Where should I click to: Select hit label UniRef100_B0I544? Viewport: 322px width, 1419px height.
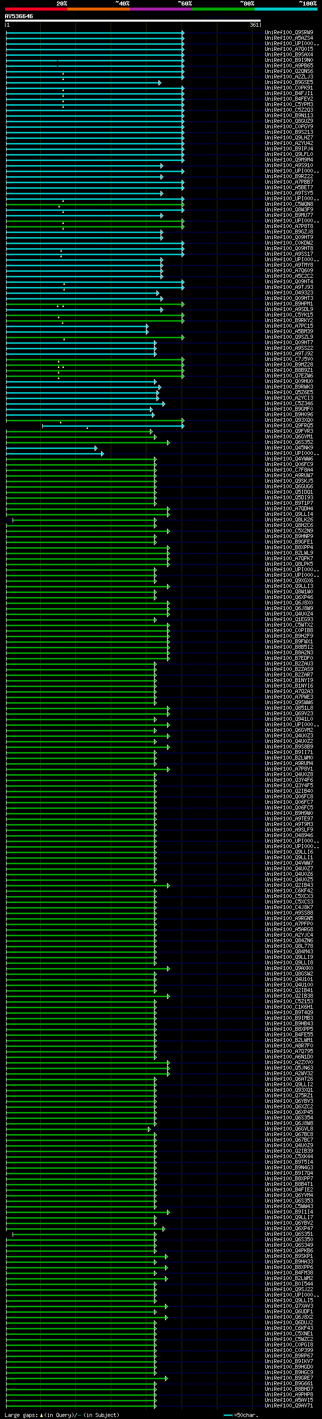click(289, 1284)
